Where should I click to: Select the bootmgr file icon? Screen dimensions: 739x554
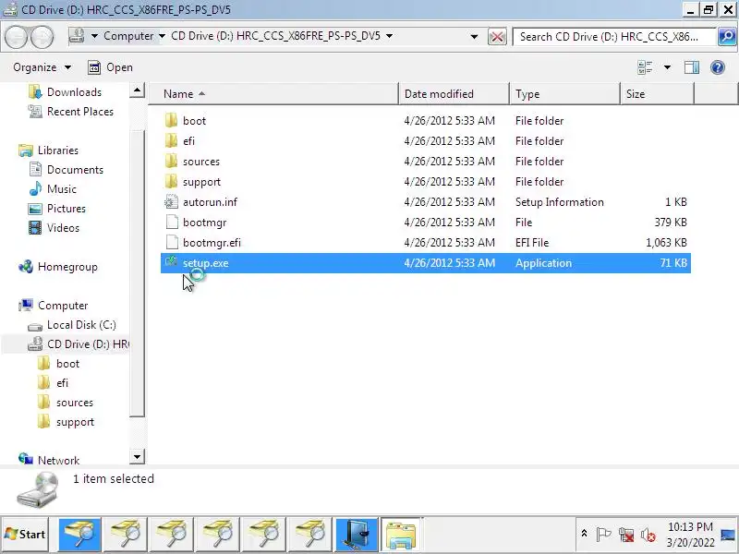point(172,222)
